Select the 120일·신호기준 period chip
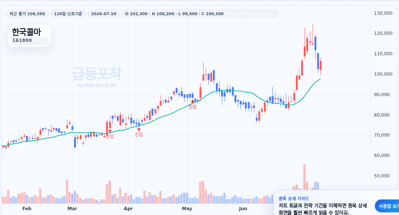The image size is (399, 215). [68, 14]
